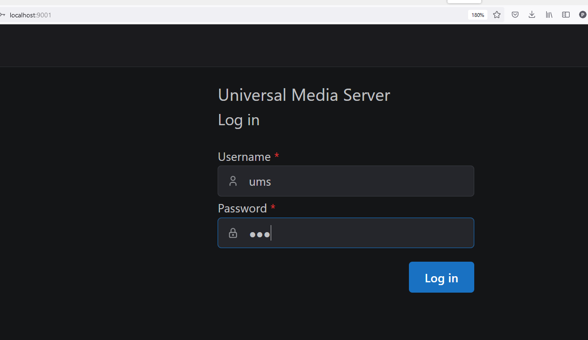Screen dimensions: 588x340
Task: Focus the Password input field
Action: (x=345, y=233)
